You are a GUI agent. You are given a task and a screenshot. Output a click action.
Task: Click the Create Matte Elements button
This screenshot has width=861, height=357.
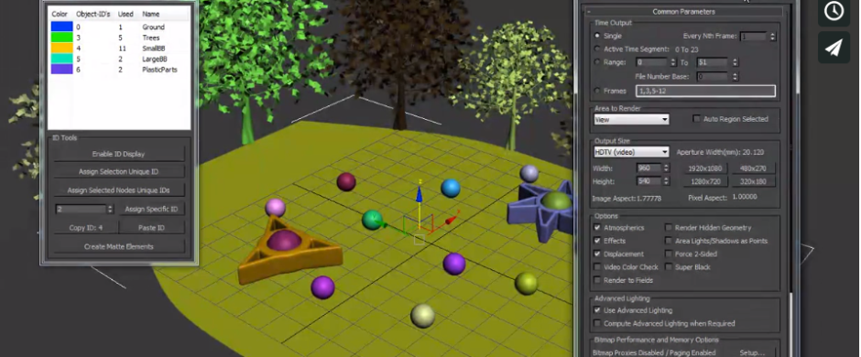pyautogui.click(x=118, y=247)
